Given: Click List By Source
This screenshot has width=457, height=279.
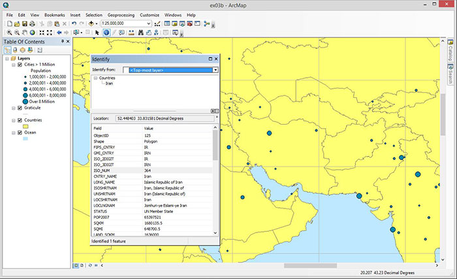Looking at the screenshot, I should (x=15, y=50).
